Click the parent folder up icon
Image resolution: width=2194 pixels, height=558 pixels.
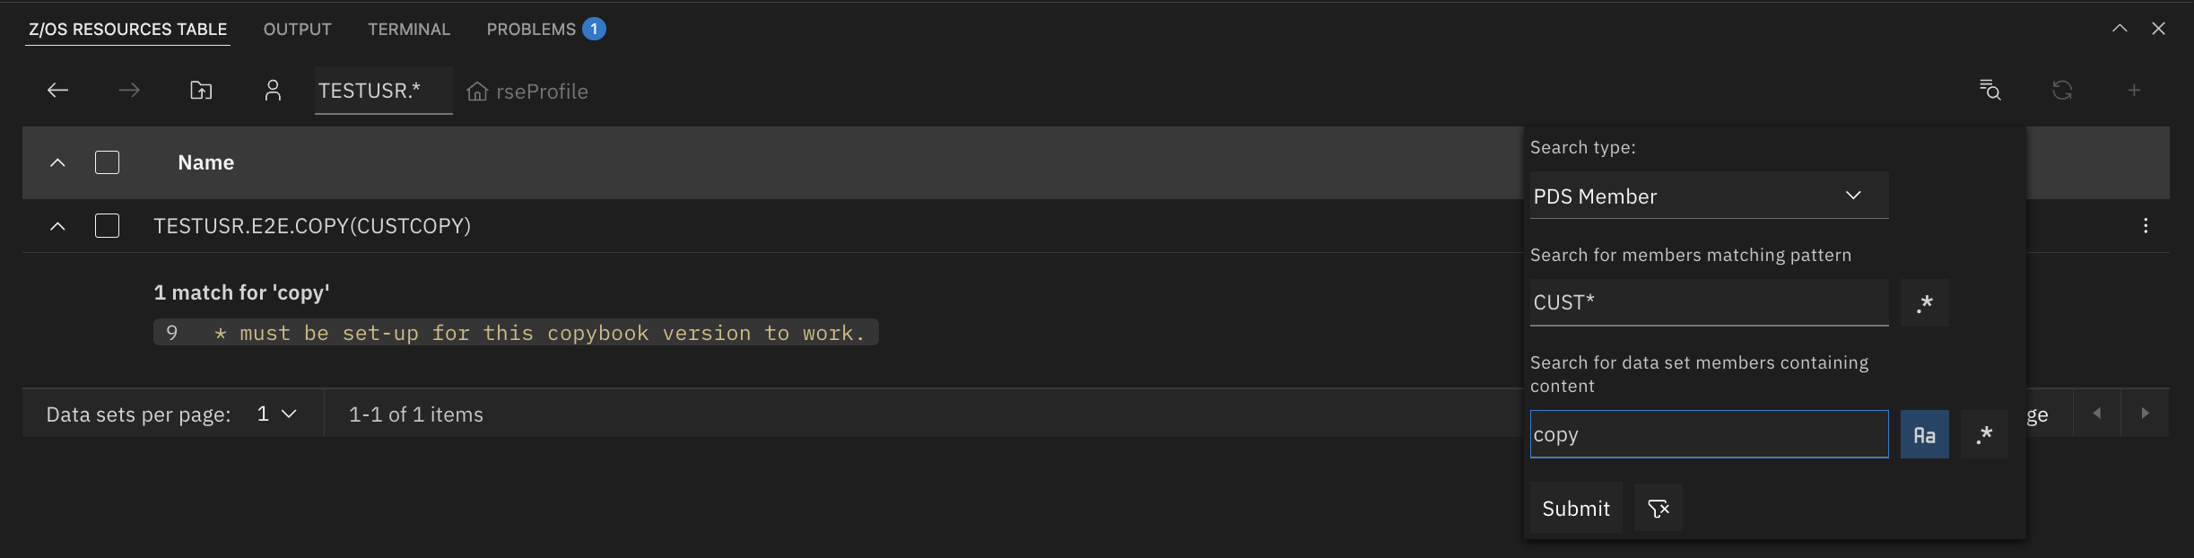point(201,91)
